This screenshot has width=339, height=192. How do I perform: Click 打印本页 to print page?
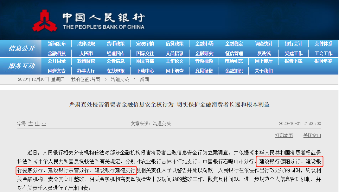pyautogui.click(x=284, y=135)
